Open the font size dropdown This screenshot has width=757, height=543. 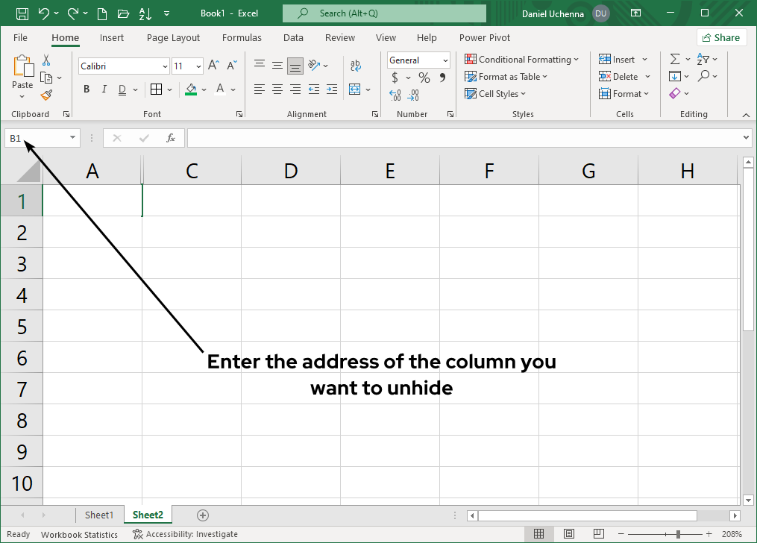tap(198, 66)
